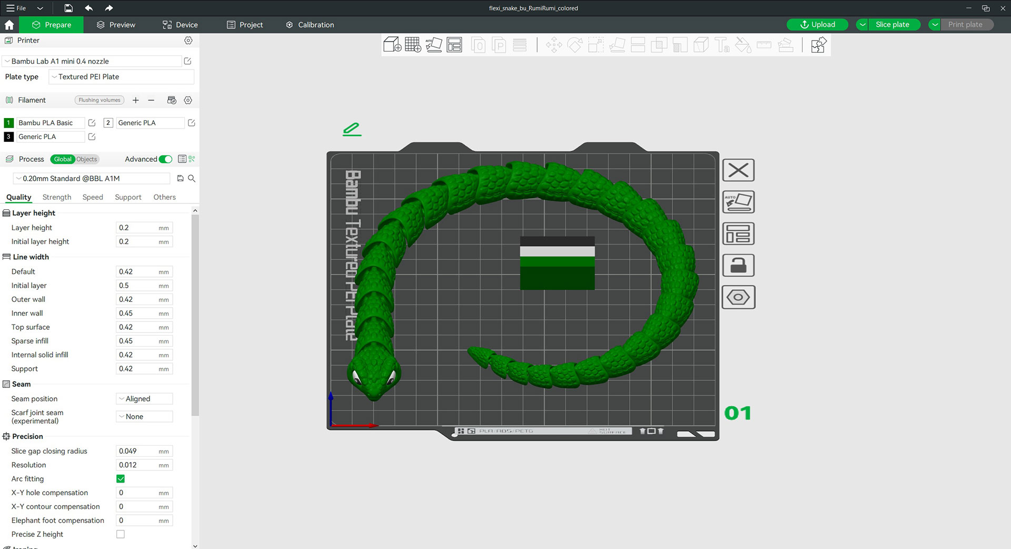The width and height of the screenshot is (1011, 549).
Task: Select the Lay on face tool
Action: (x=617, y=45)
